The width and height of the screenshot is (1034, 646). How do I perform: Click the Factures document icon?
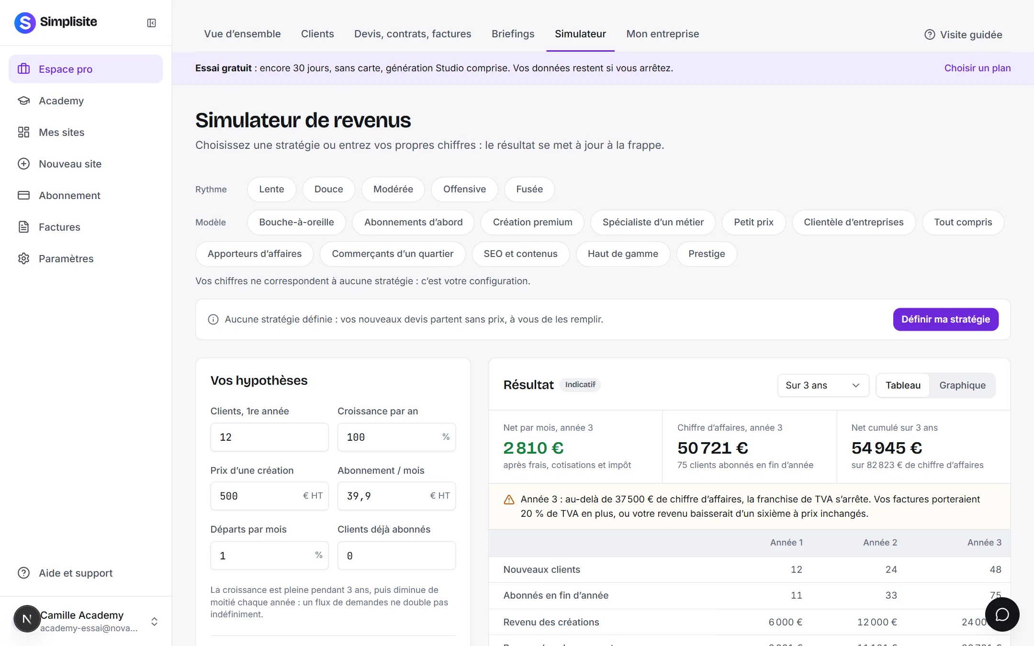(23, 227)
